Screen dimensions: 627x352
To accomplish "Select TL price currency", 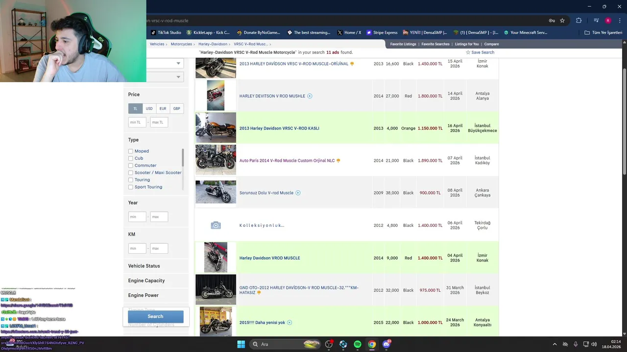I will [x=135, y=109].
